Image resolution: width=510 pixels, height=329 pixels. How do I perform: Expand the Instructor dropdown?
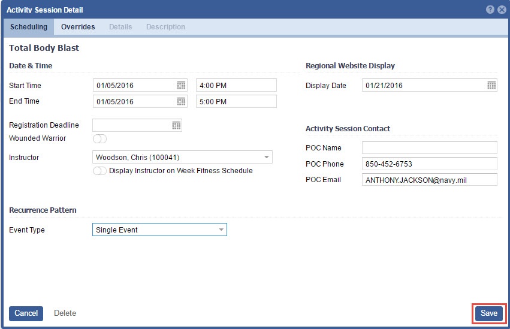266,158
